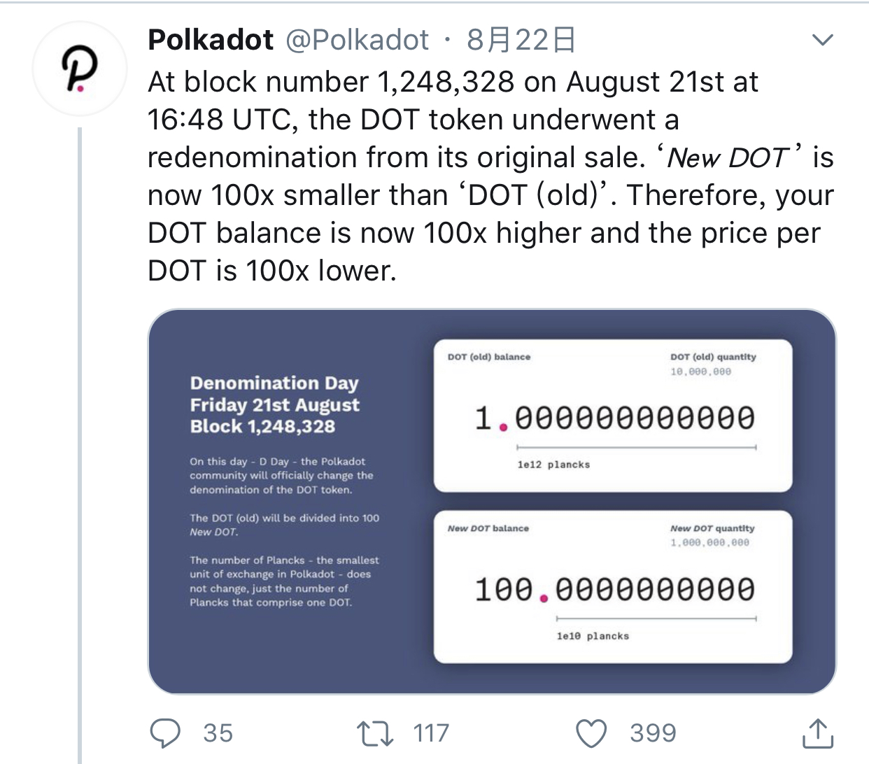The image size is (869, 764).
Task: View the 399 likes count
Action: pos(653,733)
